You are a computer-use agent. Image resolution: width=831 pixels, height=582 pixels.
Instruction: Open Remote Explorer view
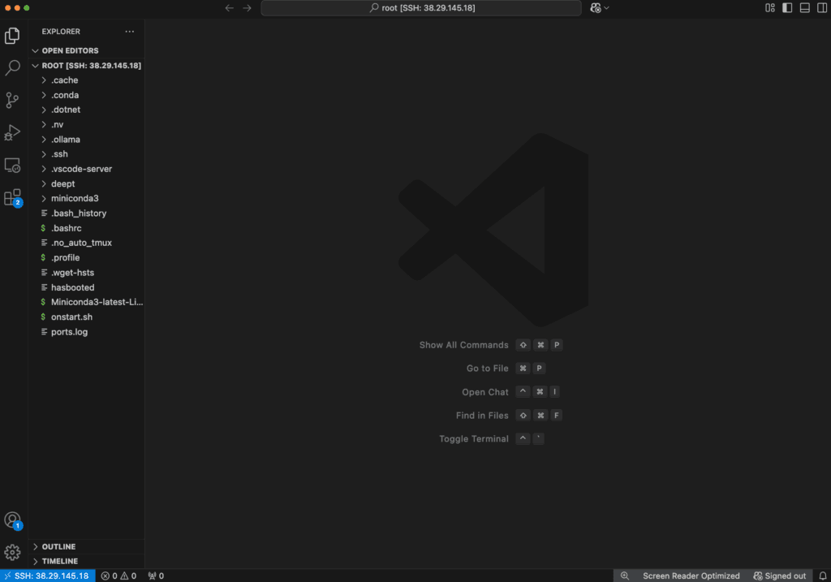12,165
